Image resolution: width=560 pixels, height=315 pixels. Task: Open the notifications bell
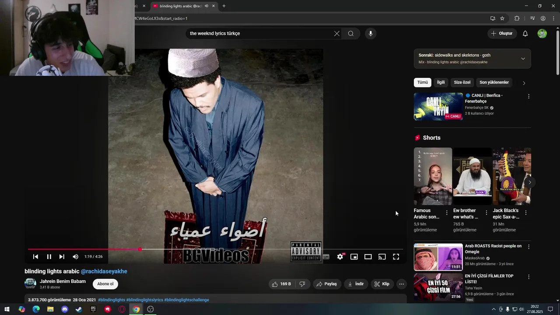click(525, 34)
